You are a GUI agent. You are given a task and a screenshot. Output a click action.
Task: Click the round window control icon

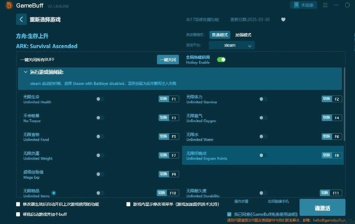point(347,5)
